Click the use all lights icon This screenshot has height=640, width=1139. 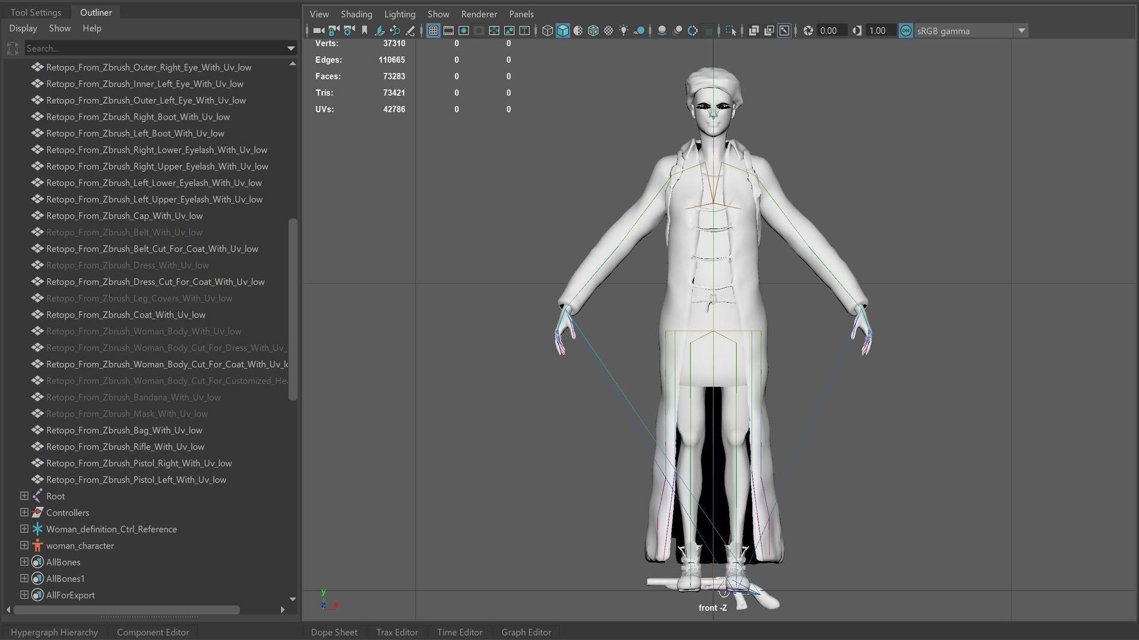tap(624, 31)
